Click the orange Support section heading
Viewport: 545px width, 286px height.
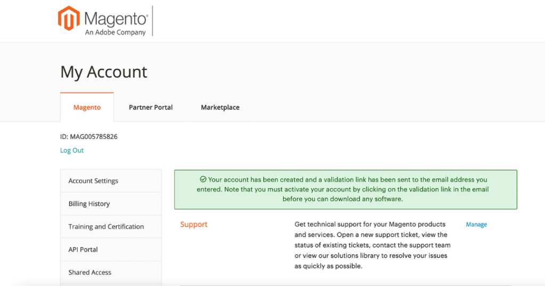coord(194,224)
